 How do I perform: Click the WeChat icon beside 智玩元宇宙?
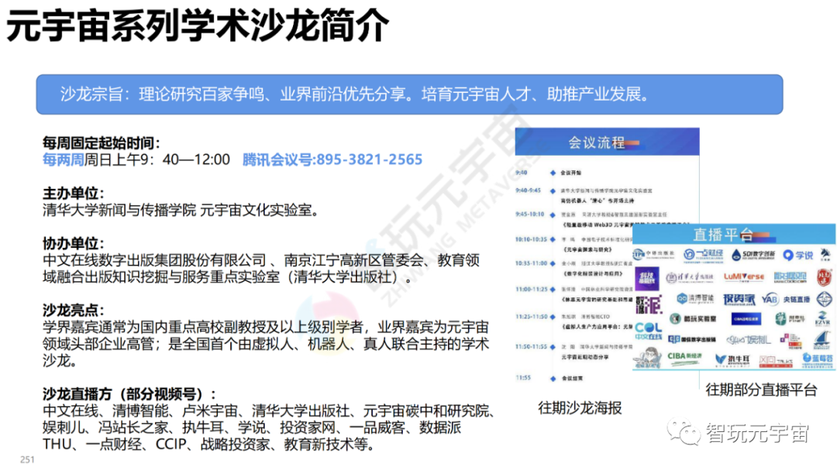pos(683,433)
